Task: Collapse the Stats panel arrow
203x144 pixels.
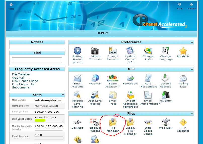Action: pos(63,95)
